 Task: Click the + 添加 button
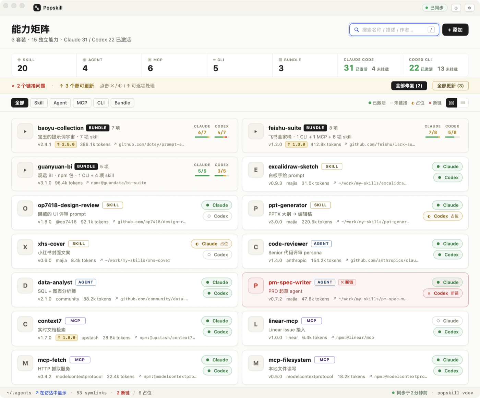(x=455, y=30)
